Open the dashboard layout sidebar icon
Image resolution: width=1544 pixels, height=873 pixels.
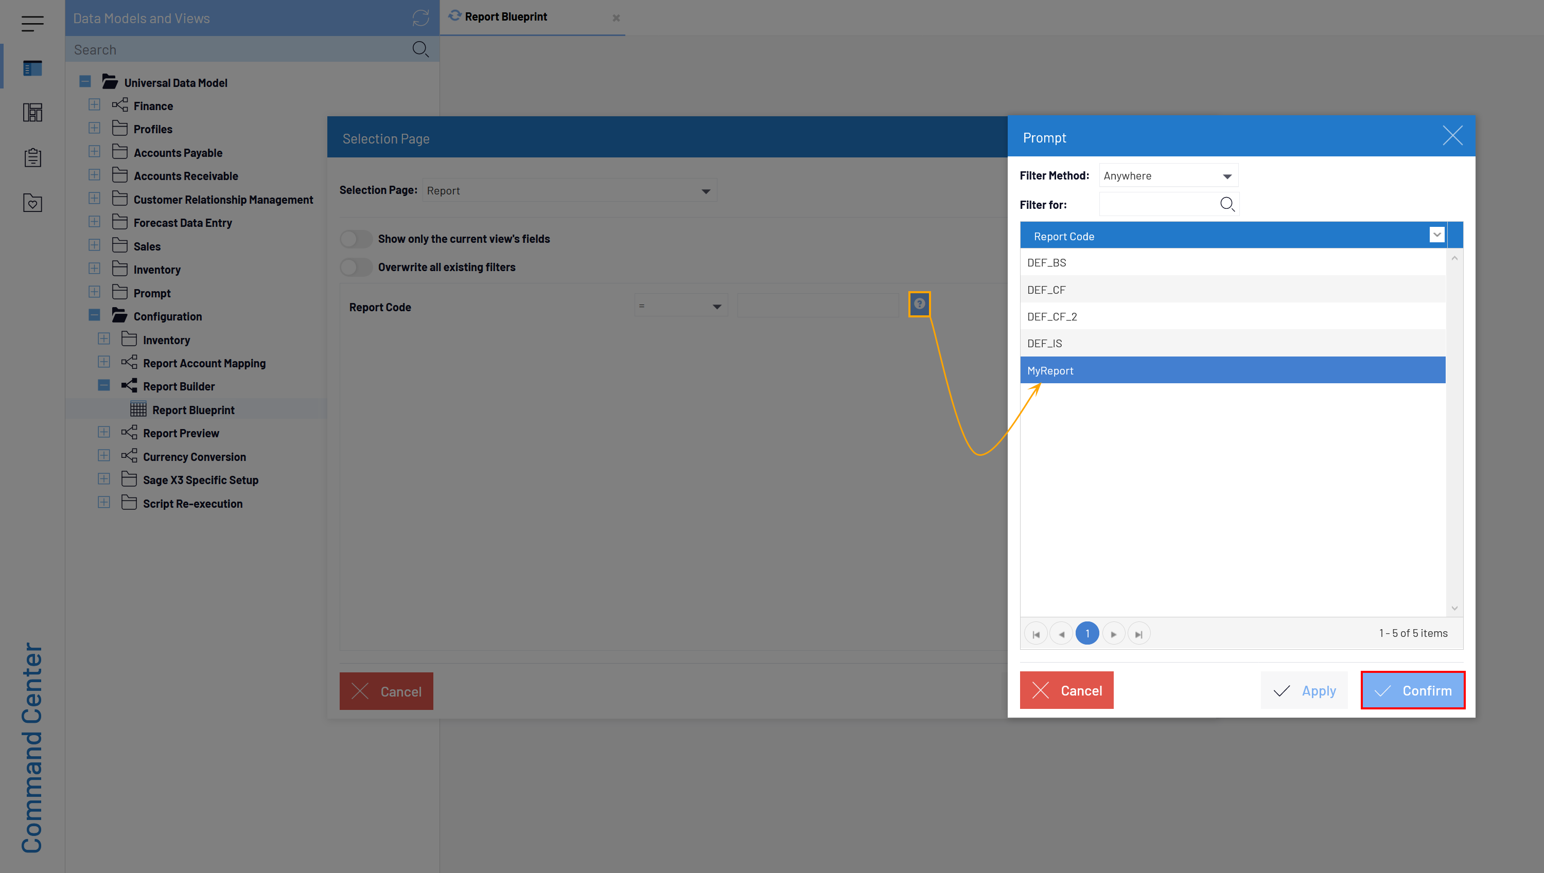point(32,112)
